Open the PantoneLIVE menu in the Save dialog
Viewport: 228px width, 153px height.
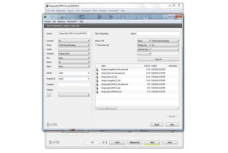click(72, 21)
